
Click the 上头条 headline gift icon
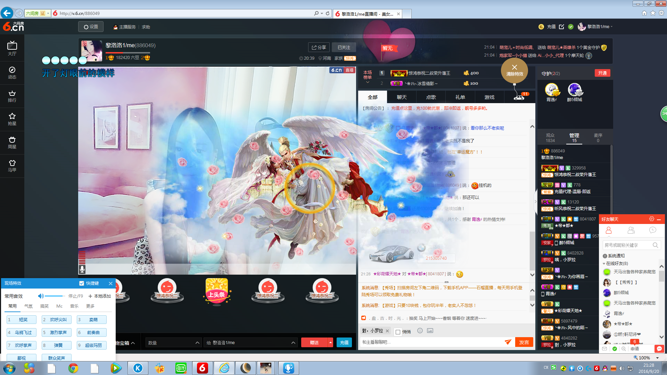pos(217,291)
